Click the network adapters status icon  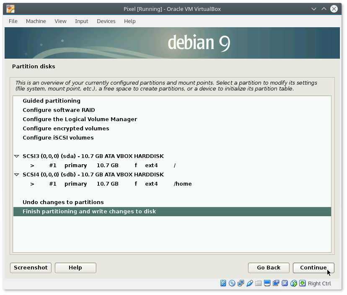[x=241, y=283]
